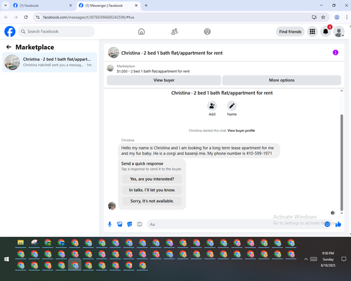The height and width of the screenshot is (281, 351).
Task: Click Christina's avatar beside quick responses
Action: (x=112, y=206)
